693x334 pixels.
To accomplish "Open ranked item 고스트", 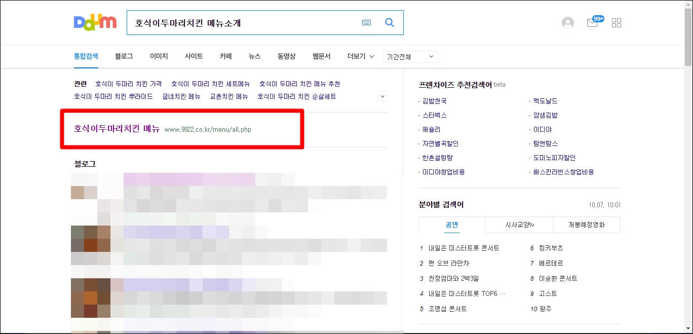I will 548,293.
